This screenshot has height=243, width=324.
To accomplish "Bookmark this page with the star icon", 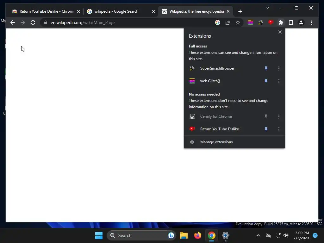I will 238,22.
